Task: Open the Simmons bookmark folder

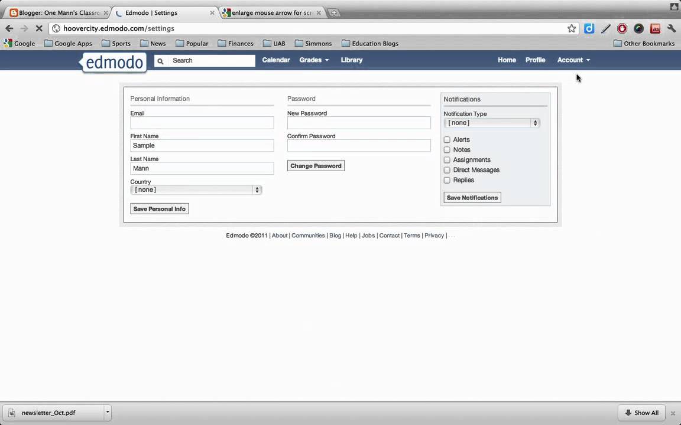Action: pos(313,43)
